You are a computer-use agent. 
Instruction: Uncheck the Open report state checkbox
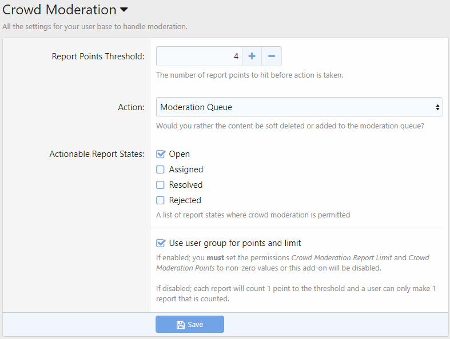(x=161, y=154)
